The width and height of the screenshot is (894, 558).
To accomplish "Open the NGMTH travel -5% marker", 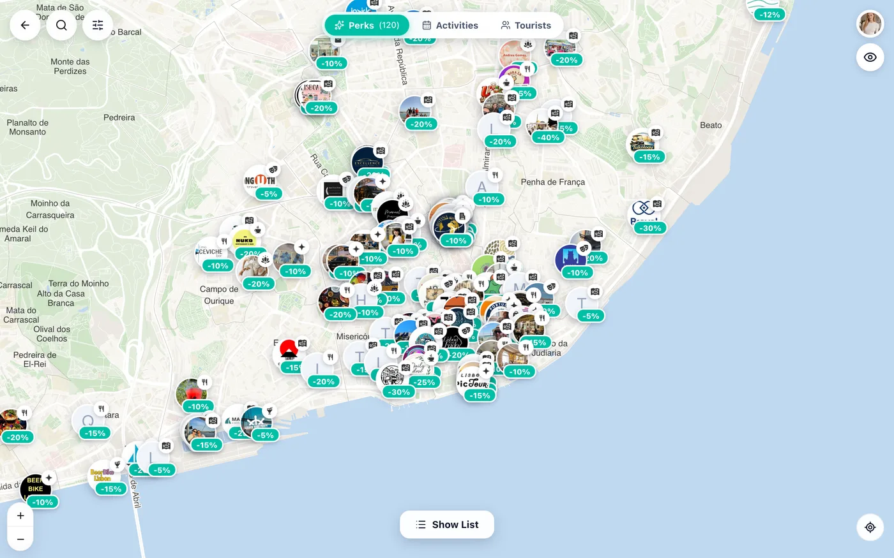I will (260, 181).
